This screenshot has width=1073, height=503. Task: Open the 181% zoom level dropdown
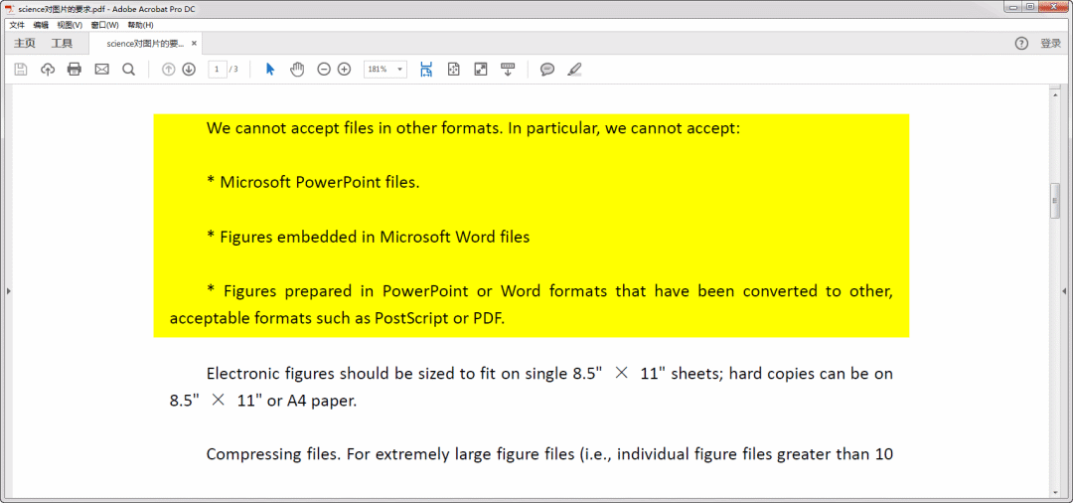click(x=385, y=70)
